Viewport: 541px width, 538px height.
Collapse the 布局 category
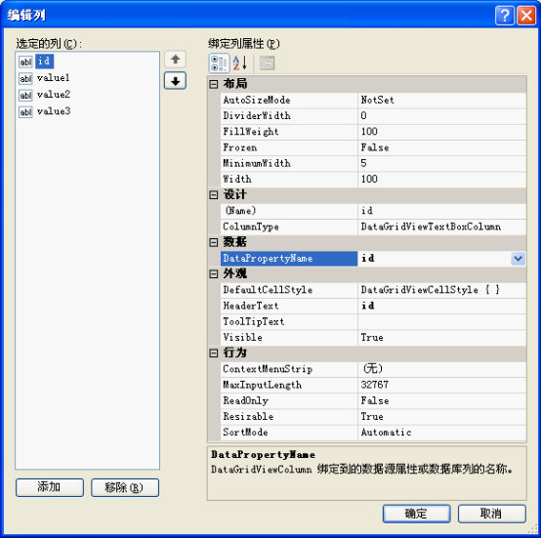(214, 84)
